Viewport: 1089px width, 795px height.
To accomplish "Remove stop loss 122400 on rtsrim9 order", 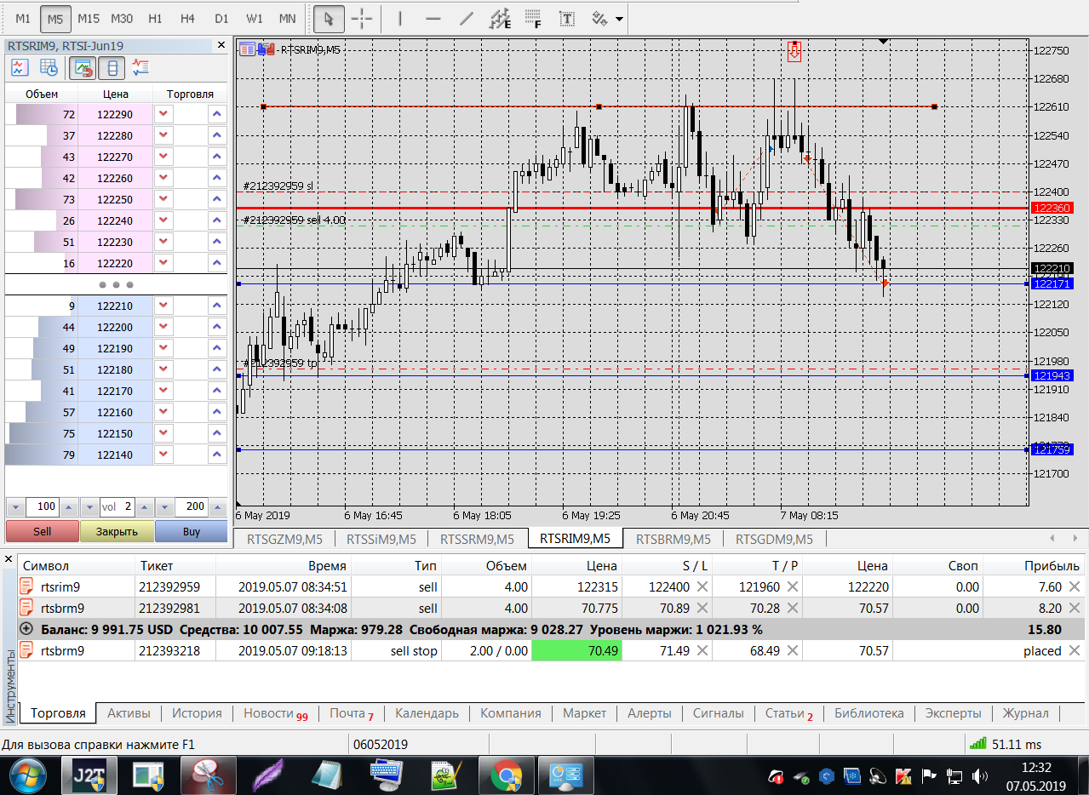I will click(x=702, y=586).
